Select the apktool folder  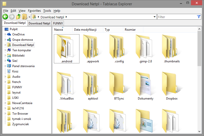[x=93, y=86]
